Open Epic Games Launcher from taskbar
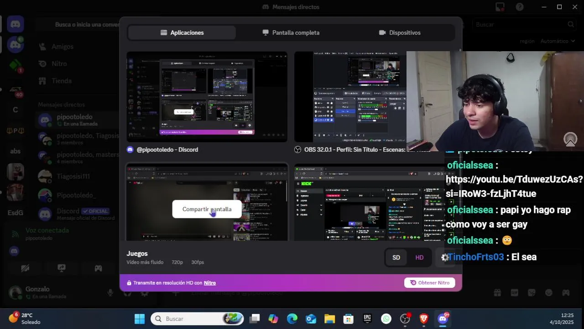 (x=367, y=318)
